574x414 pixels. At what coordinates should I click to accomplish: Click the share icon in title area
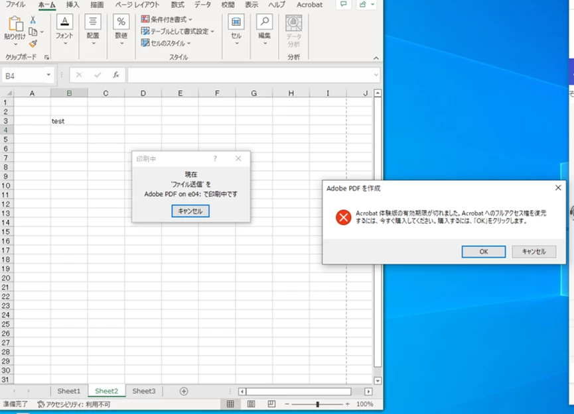click(x=362, y=5)
